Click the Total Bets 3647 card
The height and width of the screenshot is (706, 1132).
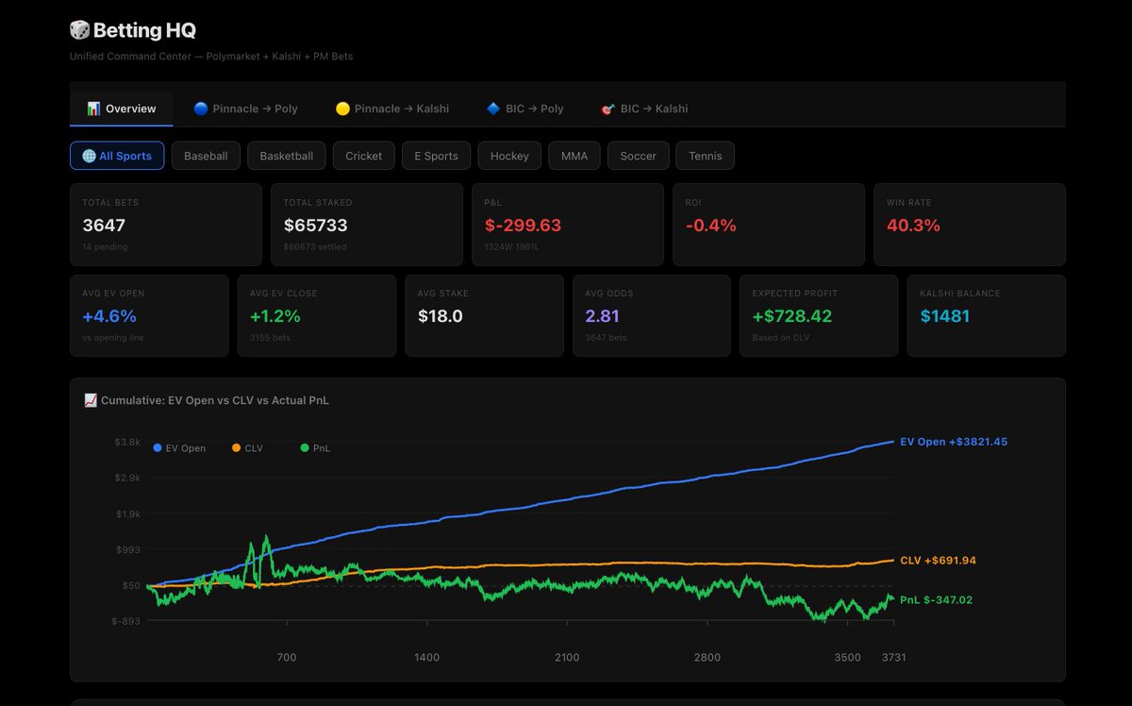click(x=166, y=225)
